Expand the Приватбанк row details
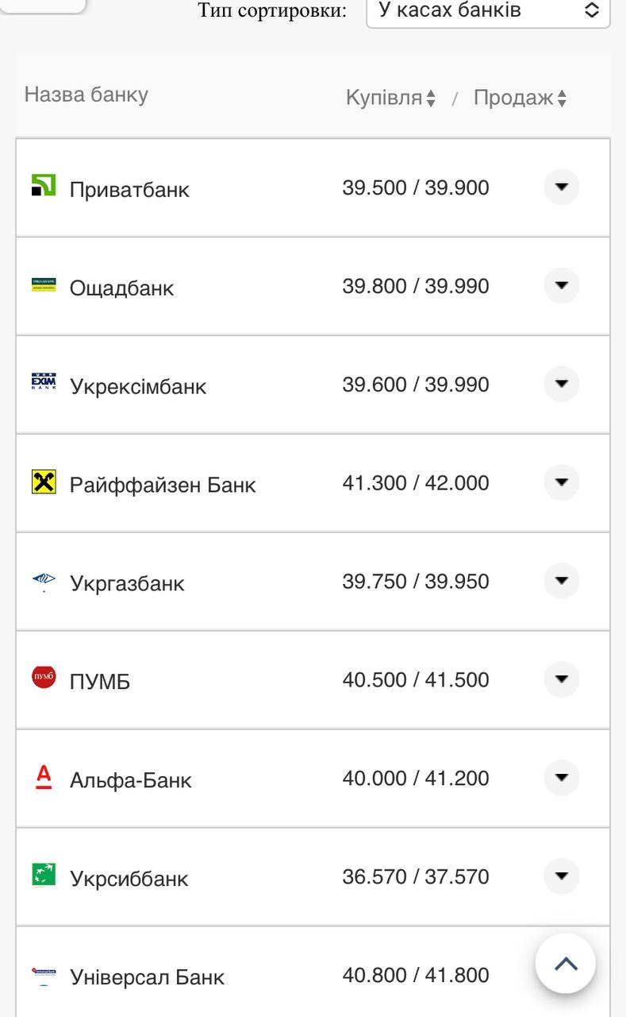Screen dimensions: 626x1017 coord(561,188)
